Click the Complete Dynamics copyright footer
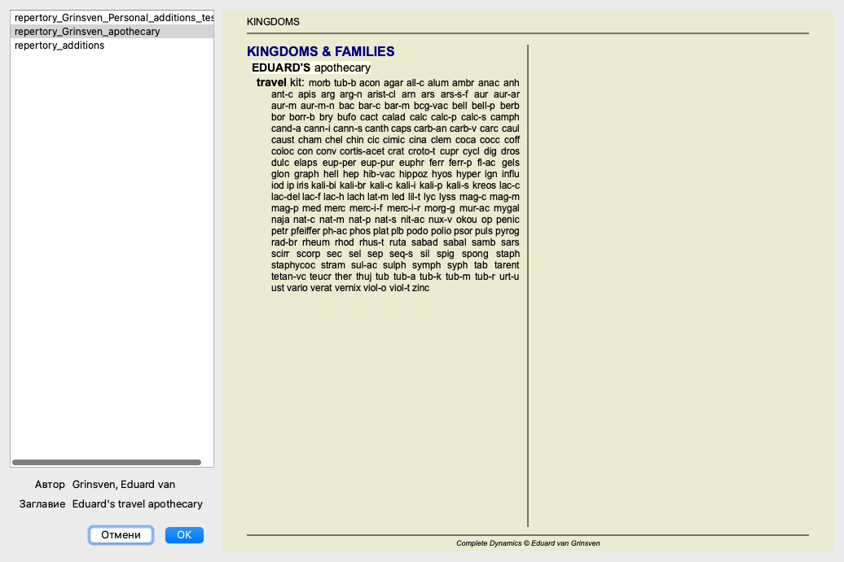This screenshot has width=844, height=562. pyautogui.click(x=528, y=543)
